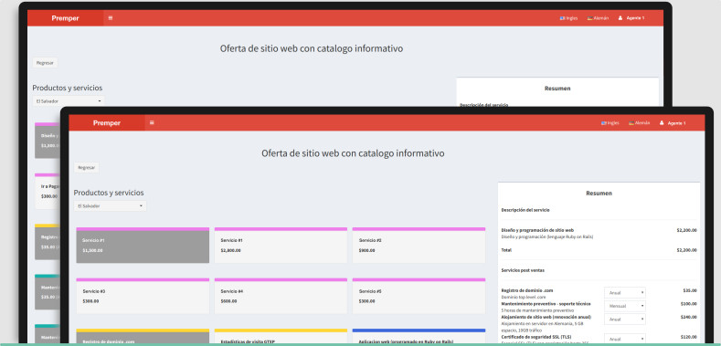Click the Resumen heading in the front window
721x346 pixels.
[599, 194]
